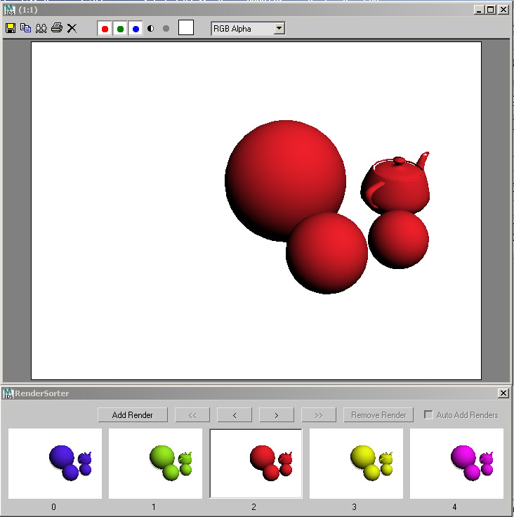514x517 pixels.
Task: Toggle the monochrome display button
Action: (166, 29)
